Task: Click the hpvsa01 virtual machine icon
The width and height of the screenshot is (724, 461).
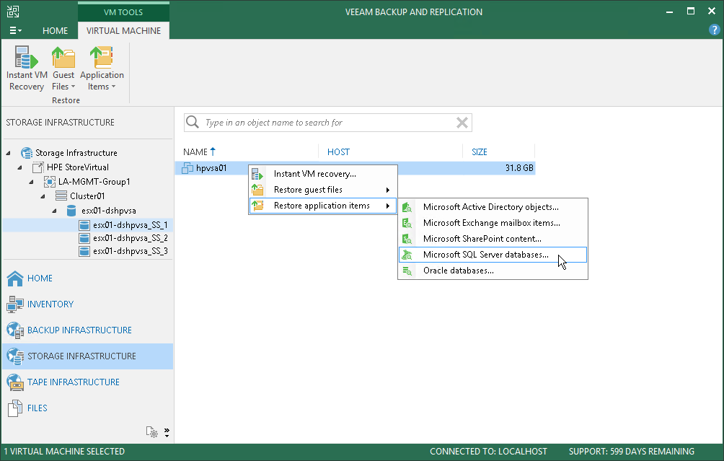Action: [188, 168]
